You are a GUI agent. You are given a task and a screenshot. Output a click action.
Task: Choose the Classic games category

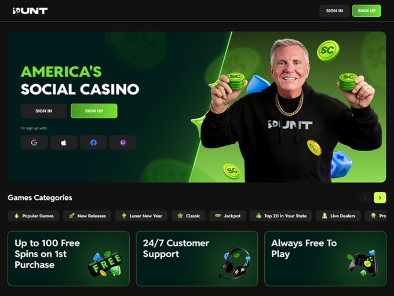pyautogui.click(x=188, y=216)
